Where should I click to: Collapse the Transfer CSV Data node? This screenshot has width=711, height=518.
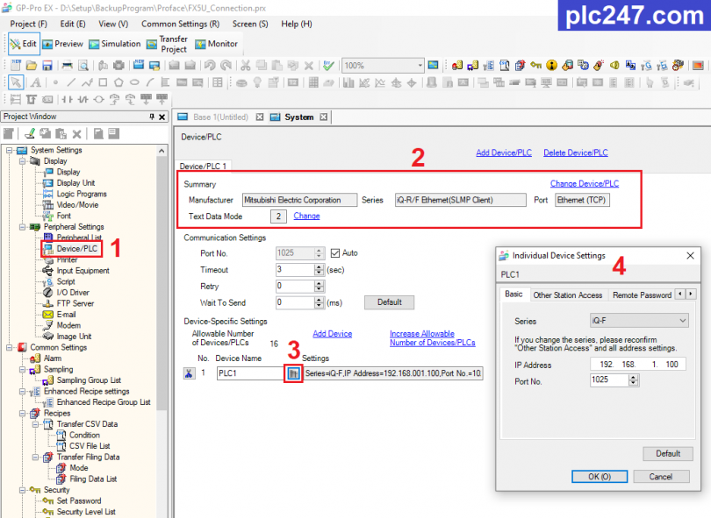pyautogui.click(x=35, y=424)
